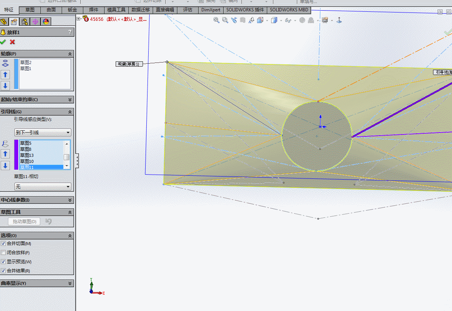Confirm the loft with the green checkmark
This screenshot has width=452, height=311.
(x=3, y=42)
